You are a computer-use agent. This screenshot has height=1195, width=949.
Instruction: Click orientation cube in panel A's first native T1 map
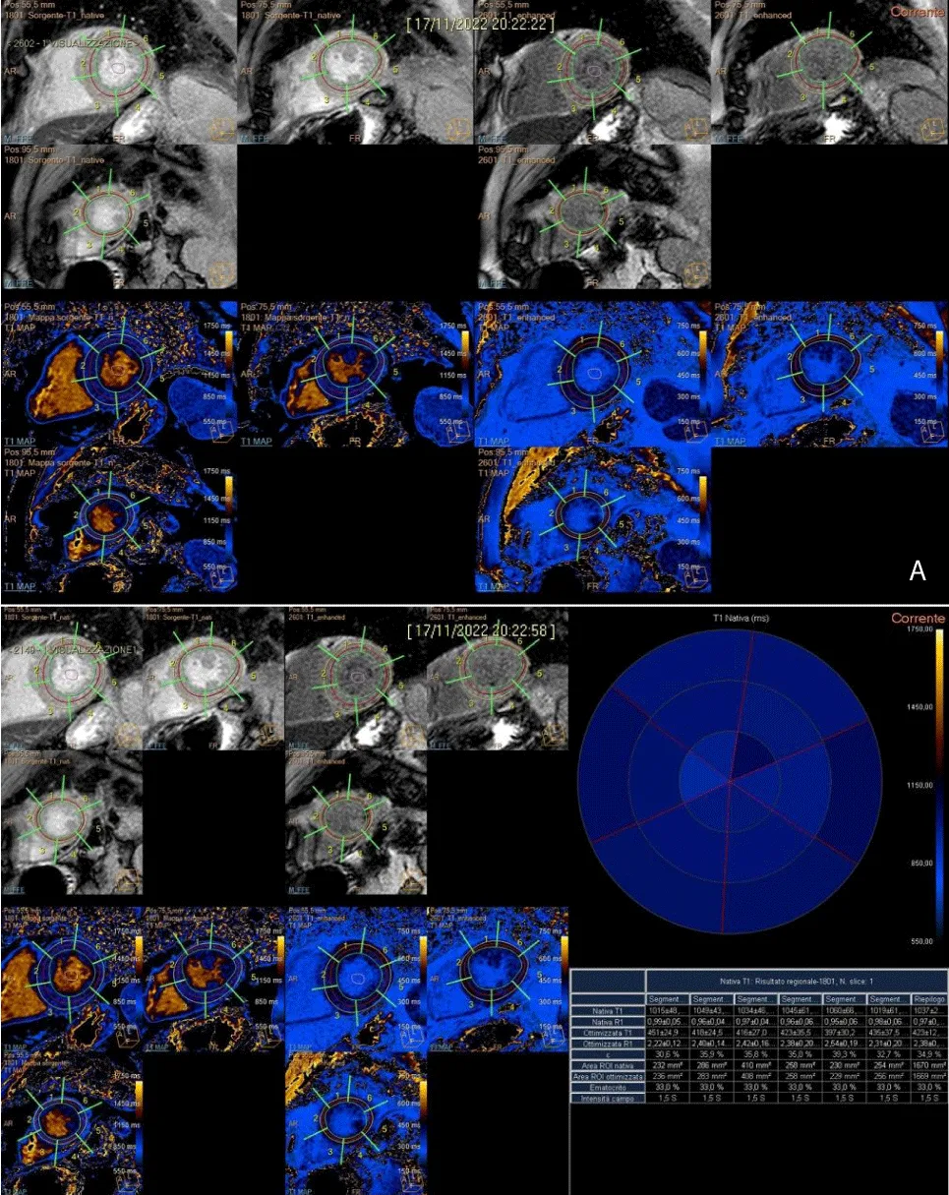point(221,429)
